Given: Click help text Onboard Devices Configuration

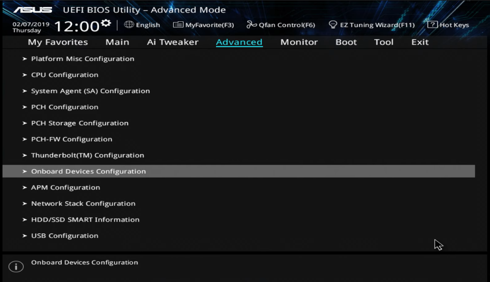Looking at the screenshot, I should [x=85, y=263].
